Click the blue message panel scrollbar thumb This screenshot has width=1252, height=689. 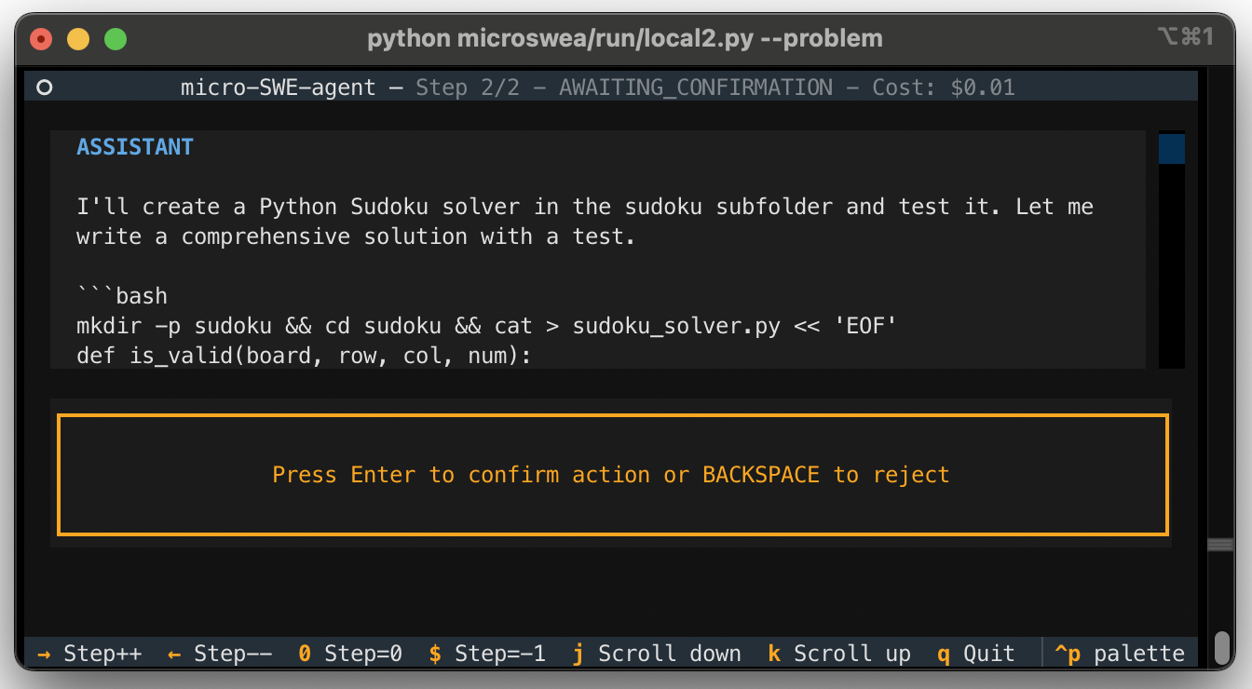click(1171, 149)
